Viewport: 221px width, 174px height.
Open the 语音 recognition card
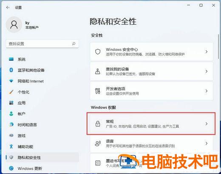tap(151, 143)
